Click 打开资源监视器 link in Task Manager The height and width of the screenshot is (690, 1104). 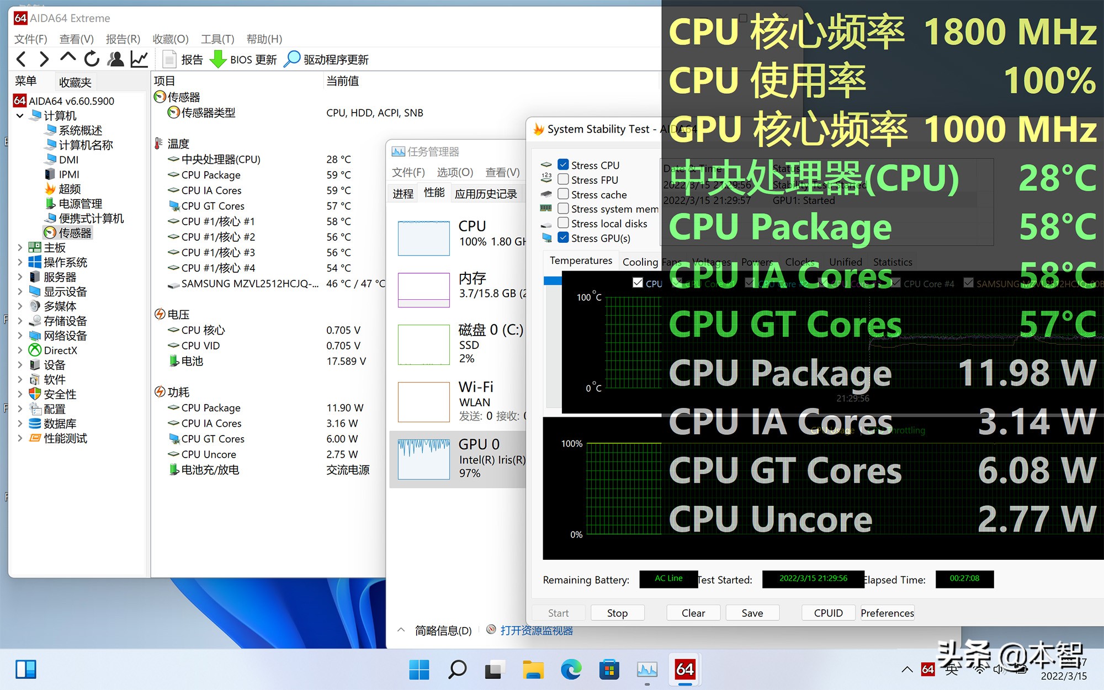coord(537,630)
